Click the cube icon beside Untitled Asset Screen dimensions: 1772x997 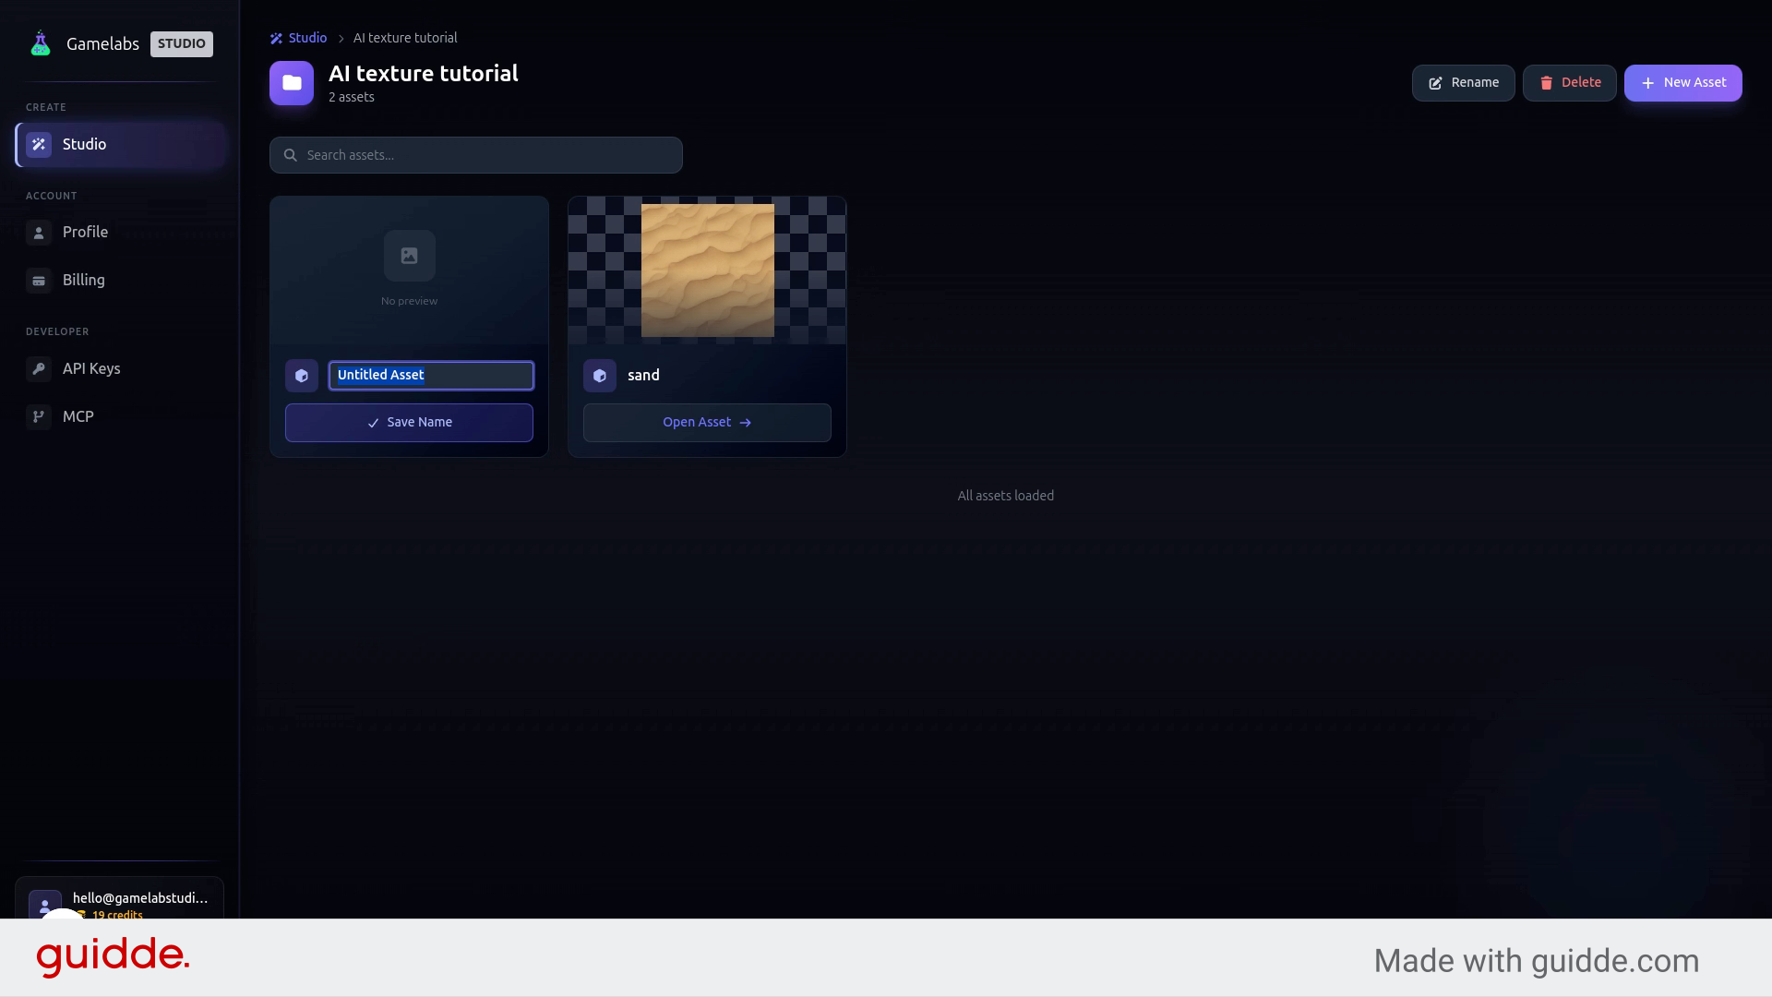(x=302, y=376)
